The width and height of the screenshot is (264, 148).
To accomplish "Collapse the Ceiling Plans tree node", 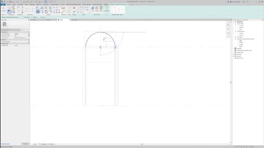I will [236, 31].
